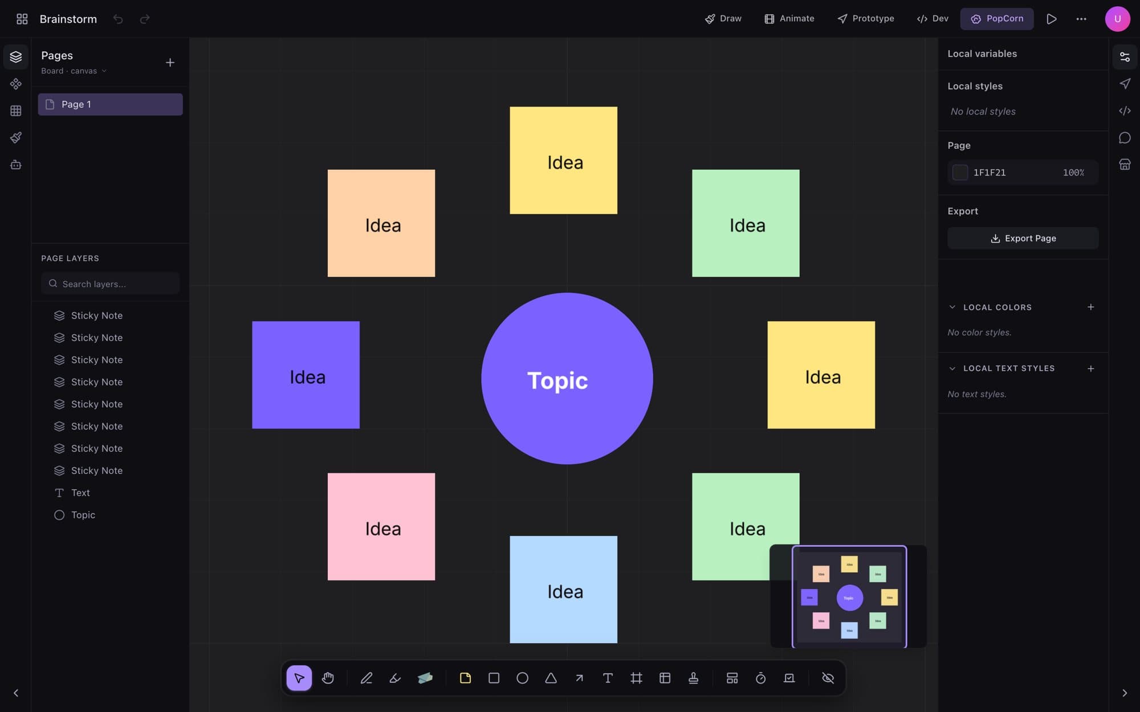
Task: Add a new page
Action: click(170, 63)
